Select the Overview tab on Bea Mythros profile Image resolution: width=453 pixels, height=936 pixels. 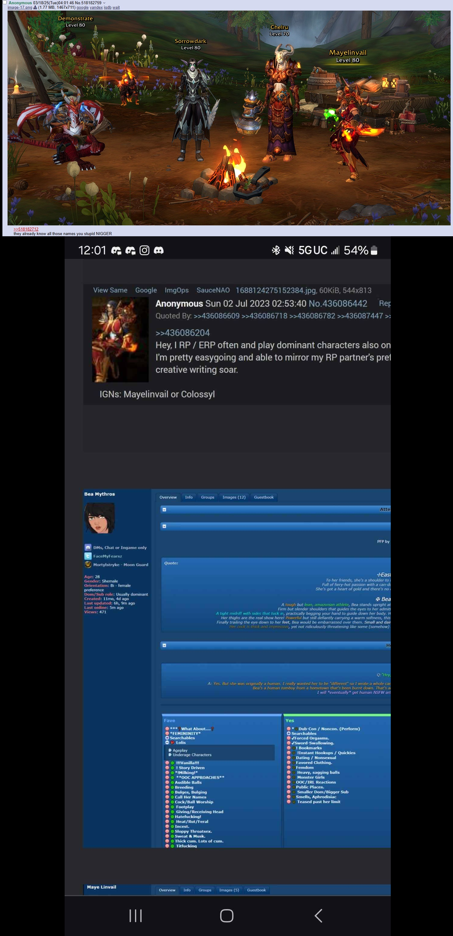(168, 497)
